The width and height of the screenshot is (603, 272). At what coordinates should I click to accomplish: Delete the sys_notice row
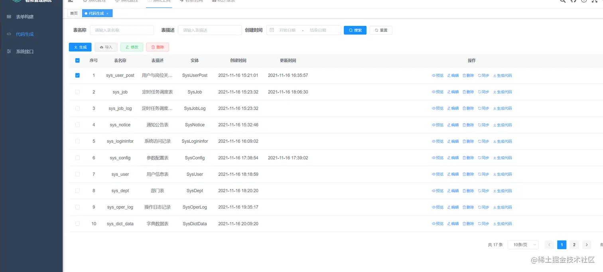point(468,125)
